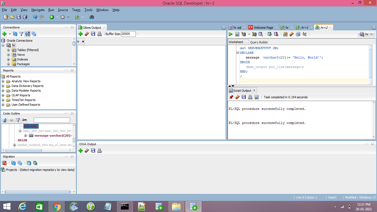Switch to the hr.sql tab
Viewport: 377px width, 212px height.
coord(237,28)
